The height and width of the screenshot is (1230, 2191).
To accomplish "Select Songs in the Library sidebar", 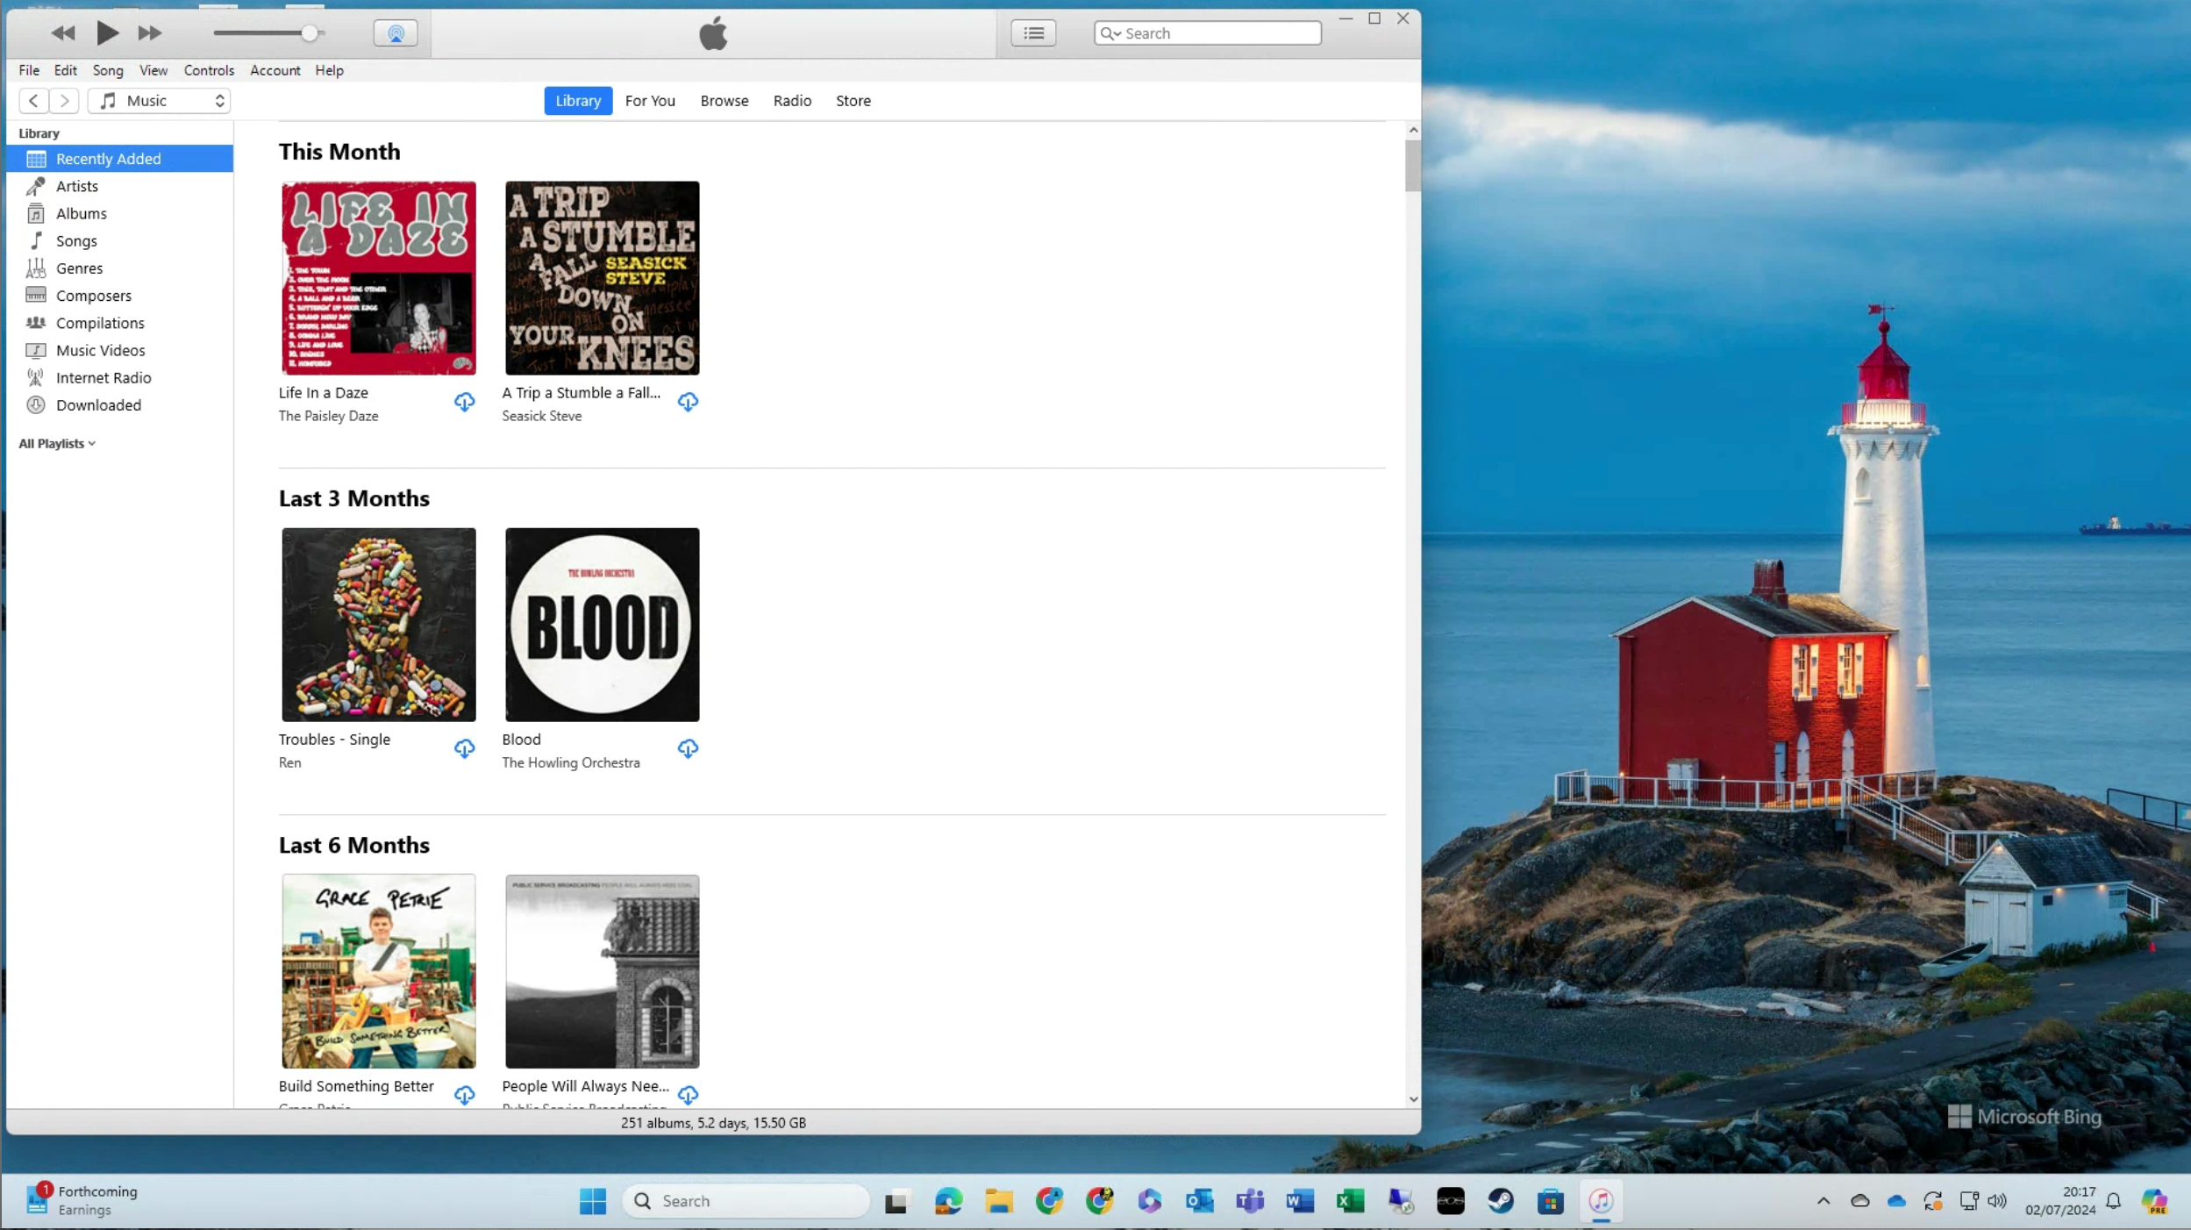I will 76,241.
